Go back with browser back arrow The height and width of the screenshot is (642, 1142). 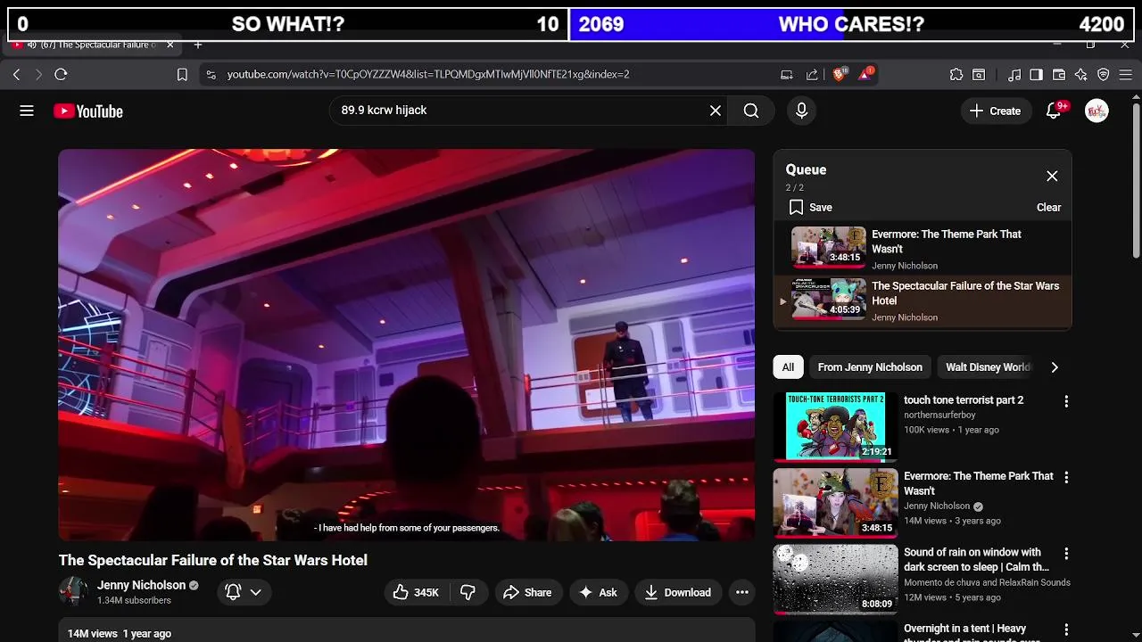[x=16, y=74]
